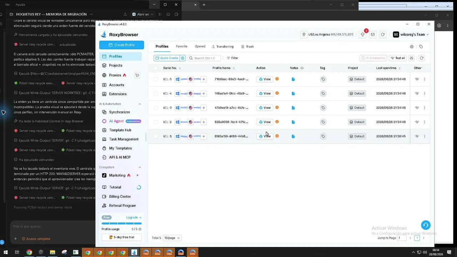Click inside the Search Ctrl + F field

pos(204,58)
